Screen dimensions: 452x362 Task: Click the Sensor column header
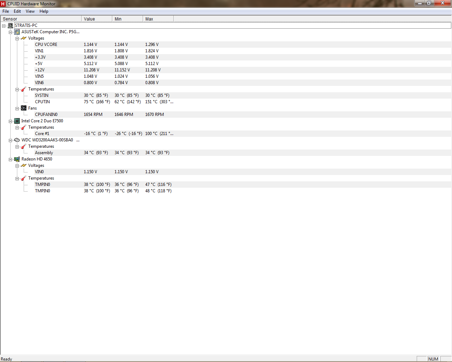(x=41, y=19)
